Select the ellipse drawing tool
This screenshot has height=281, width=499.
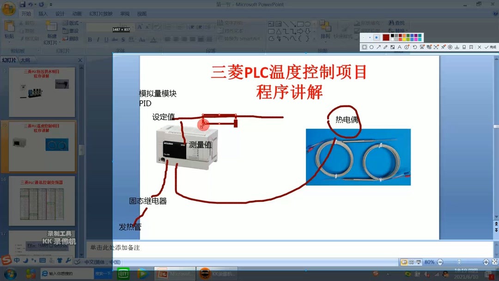click(x=371, y=47)
